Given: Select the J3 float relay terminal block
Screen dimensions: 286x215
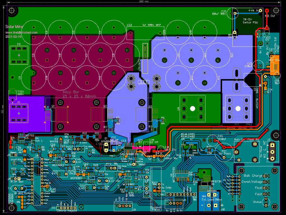Looking at the screenshot, I should click(272, 152).
